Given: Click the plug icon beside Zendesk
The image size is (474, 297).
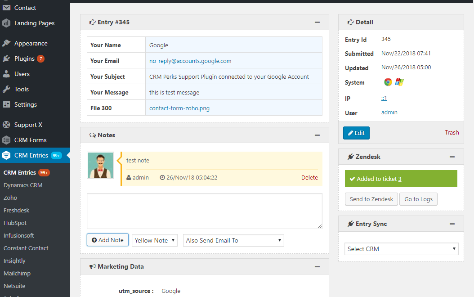Looking at the screenshot, I should coord(351,157).
